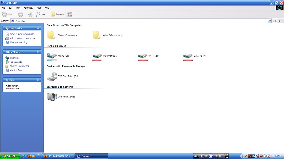Collapse the Other Places panel
Viewport: 284px width, 159px height.
tap(38, 52)
